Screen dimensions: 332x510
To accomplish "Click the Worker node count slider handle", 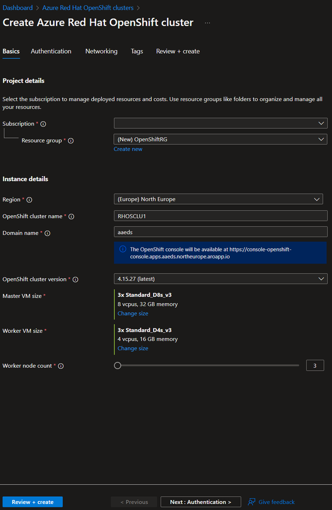I will tap(117, 366).
